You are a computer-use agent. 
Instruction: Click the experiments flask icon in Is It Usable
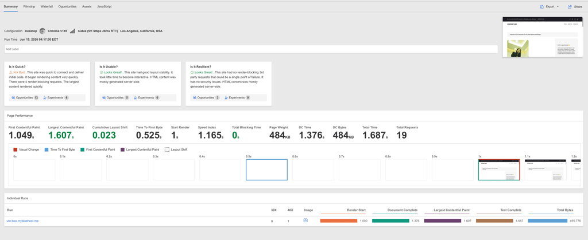pyautogui.click(x=136, y=97)
